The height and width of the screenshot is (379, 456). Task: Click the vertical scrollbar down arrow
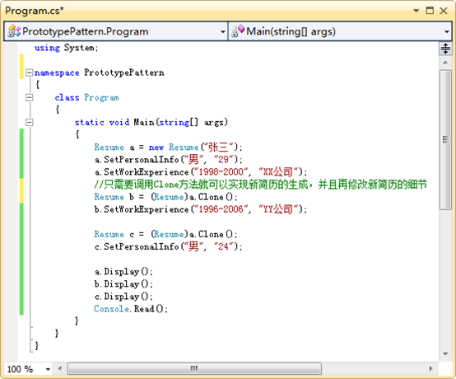coord(445,353)
